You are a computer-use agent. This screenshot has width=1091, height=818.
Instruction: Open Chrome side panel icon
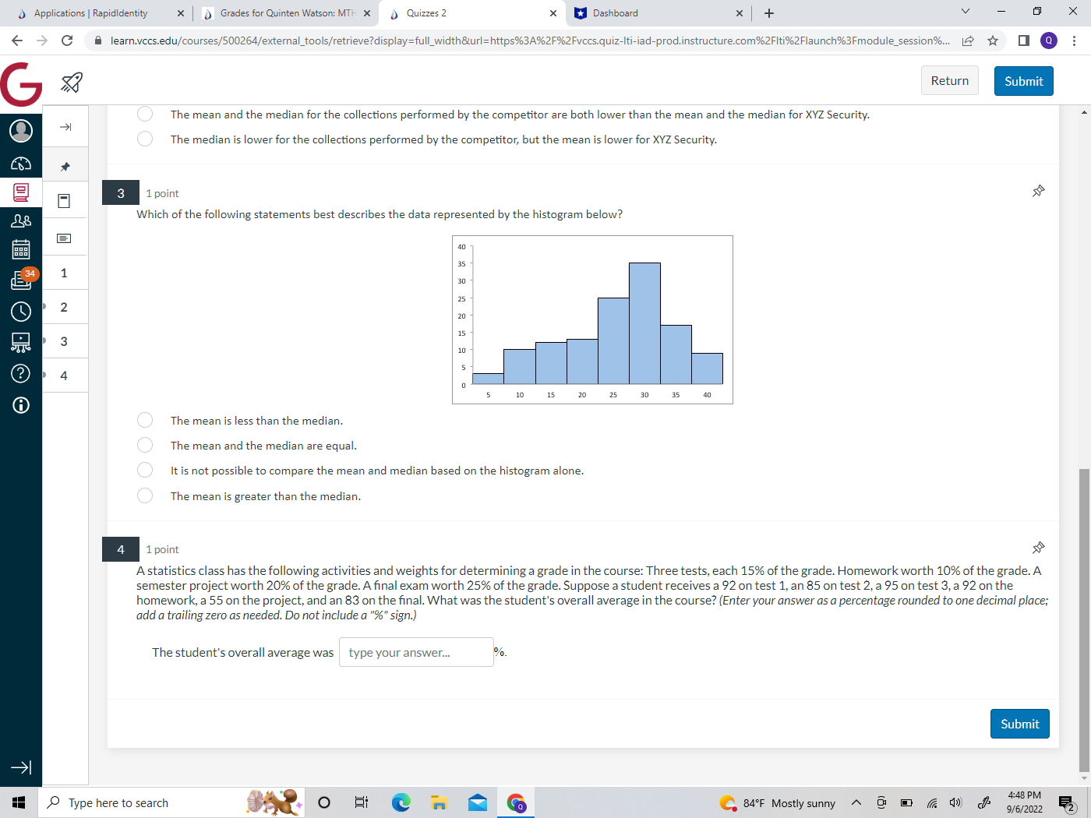pos(1024,41)
